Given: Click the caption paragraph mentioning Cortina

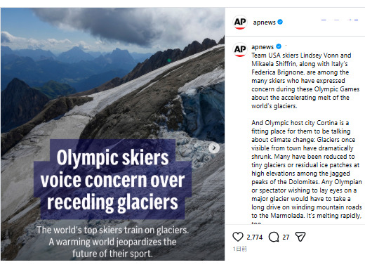Looking at the screenshot, I should point(307,169).
